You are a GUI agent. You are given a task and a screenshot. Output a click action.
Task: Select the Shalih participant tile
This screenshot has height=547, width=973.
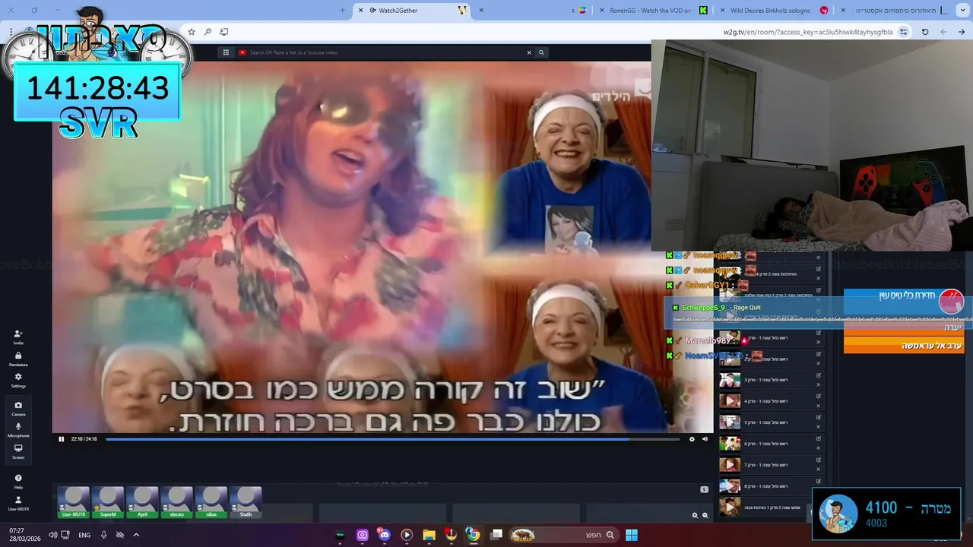[x=246, y=502]
